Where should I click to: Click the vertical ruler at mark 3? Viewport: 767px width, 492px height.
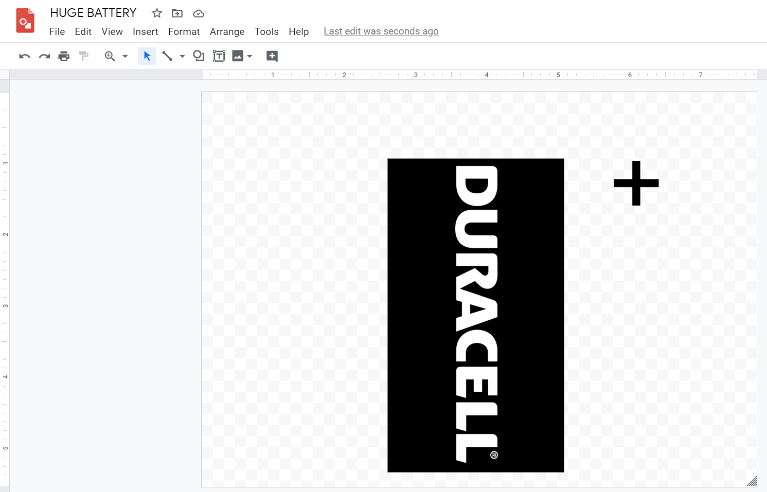[x=5, y=305]
